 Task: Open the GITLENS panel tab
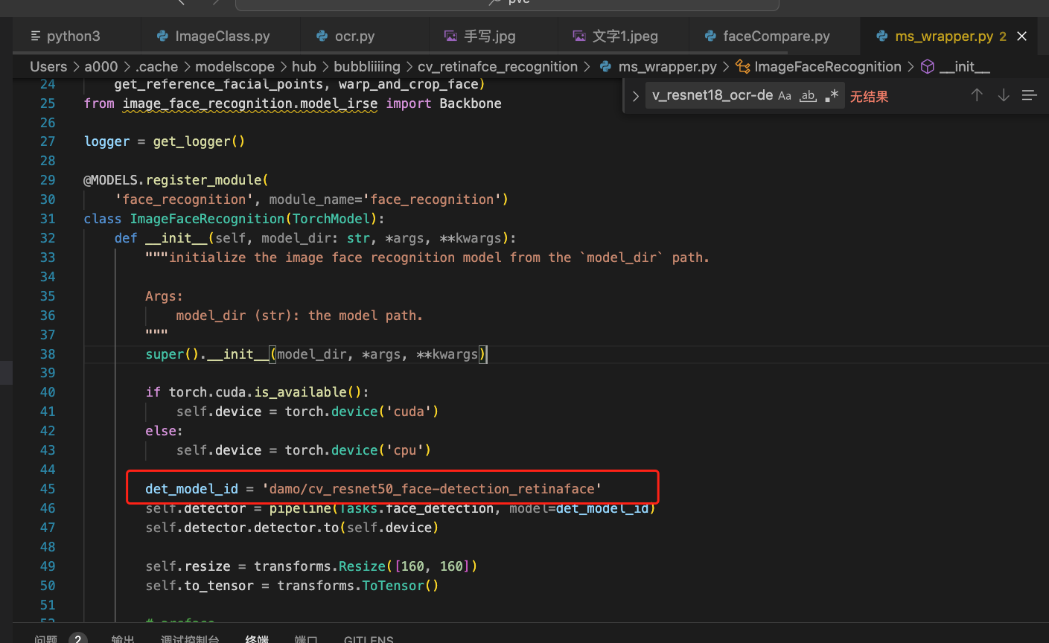tap(369, 639)
